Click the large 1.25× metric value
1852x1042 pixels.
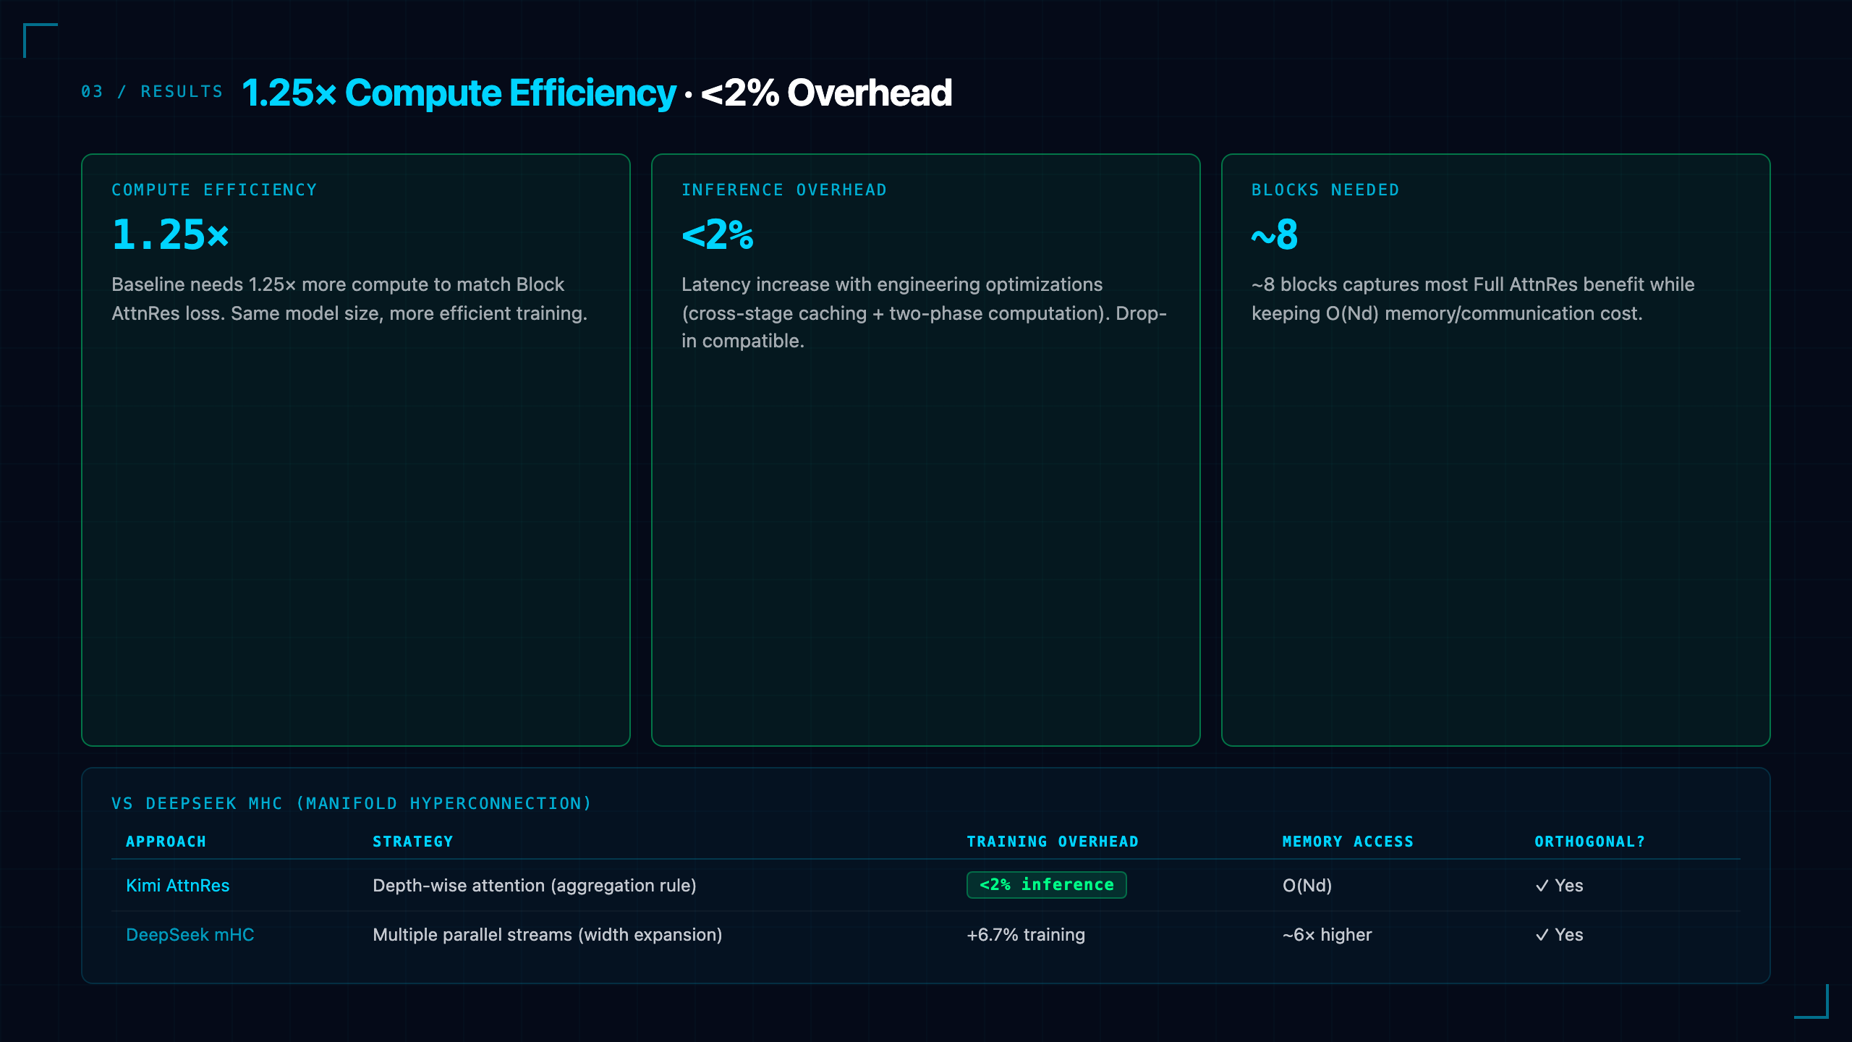171,234
